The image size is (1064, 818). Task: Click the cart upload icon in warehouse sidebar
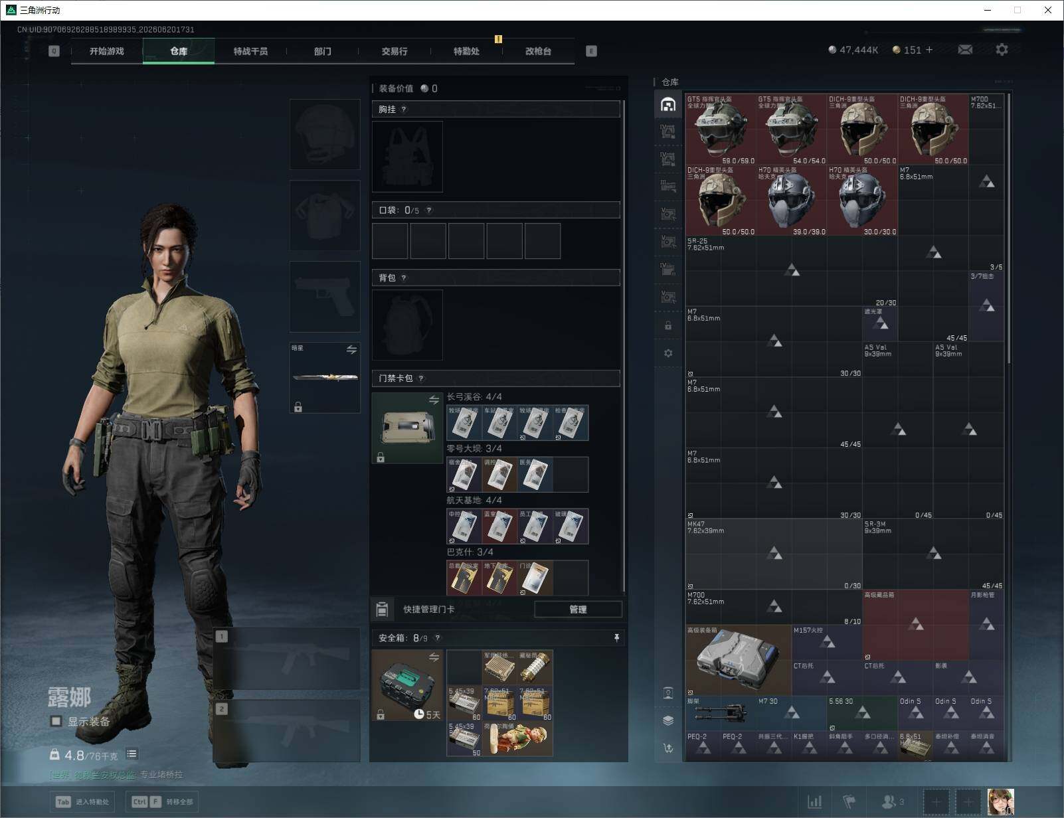click(668, 748)
